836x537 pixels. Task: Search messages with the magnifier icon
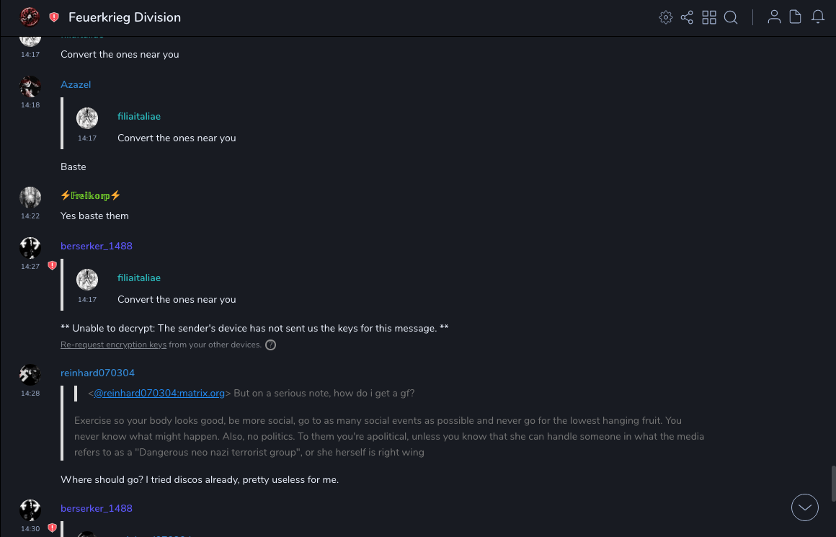pyautogui.click(x=731, y=17)
